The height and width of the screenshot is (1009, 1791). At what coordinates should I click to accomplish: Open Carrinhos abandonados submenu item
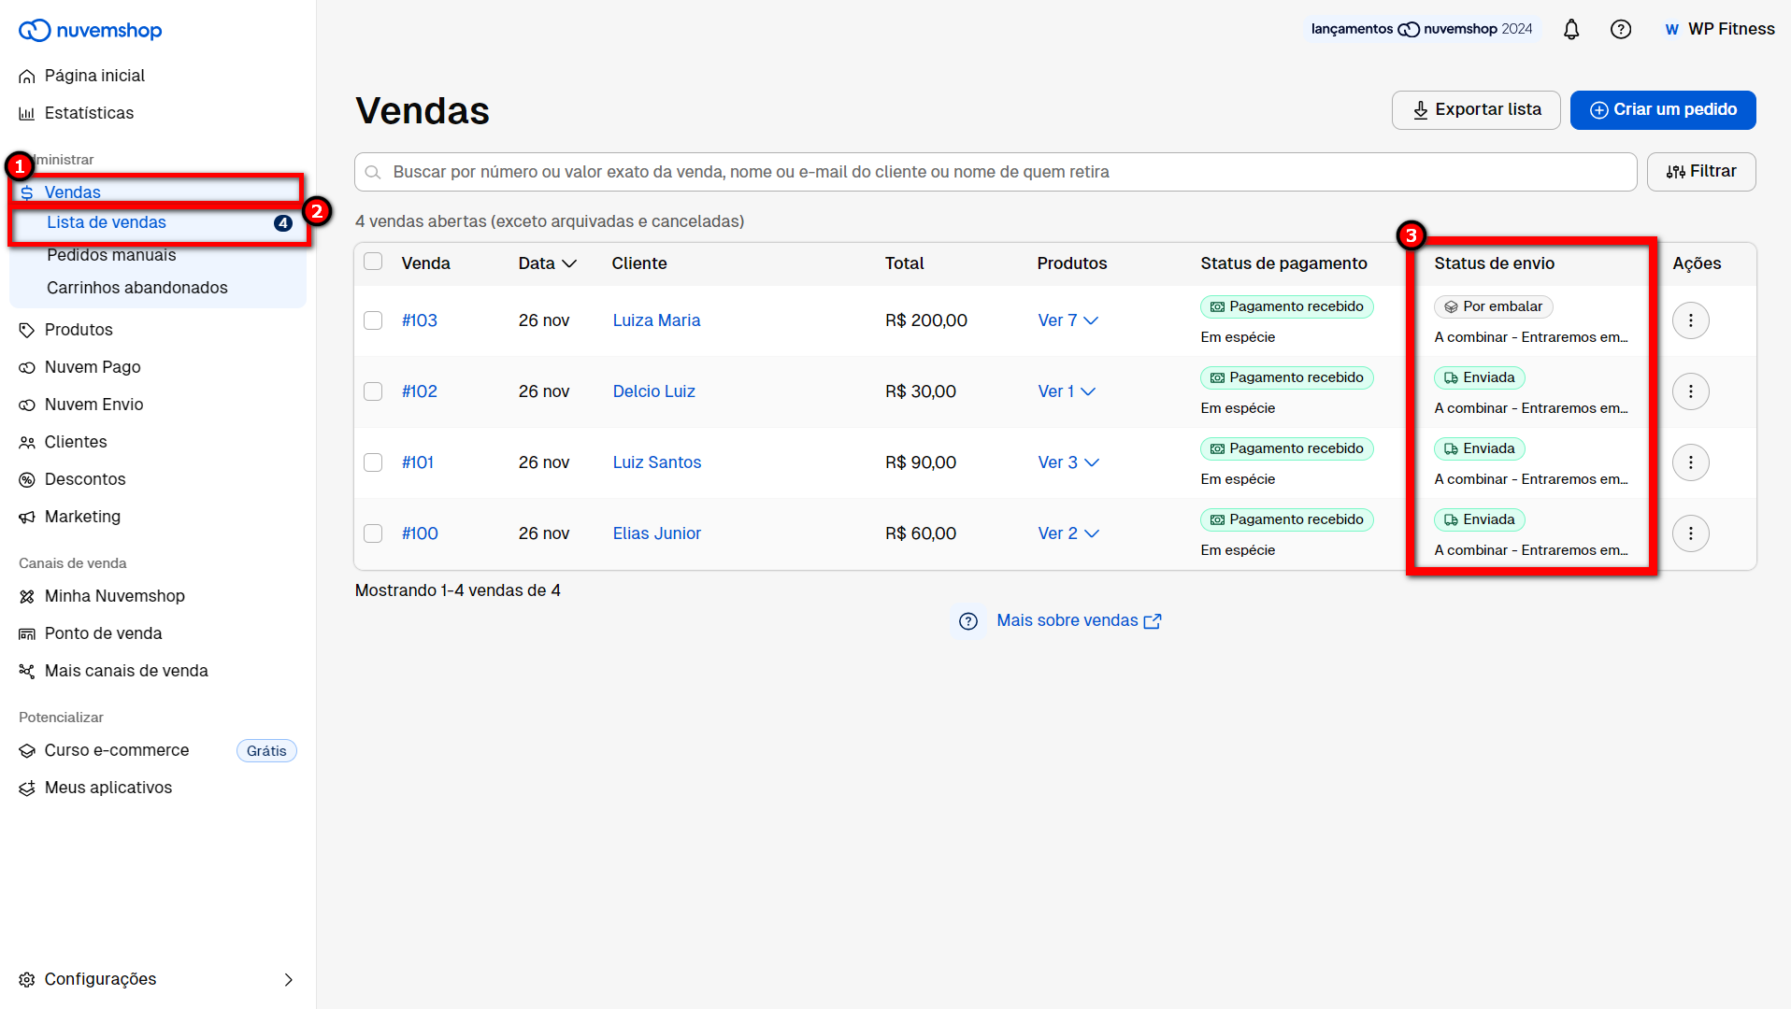[x=137, y=288]
